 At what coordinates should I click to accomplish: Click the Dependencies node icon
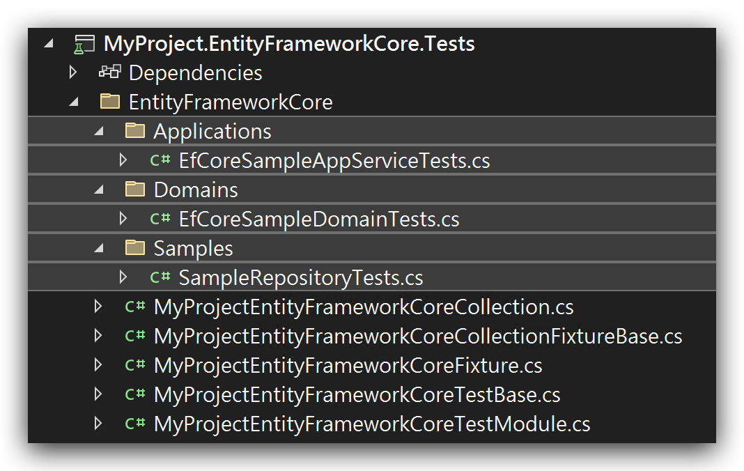109,72
